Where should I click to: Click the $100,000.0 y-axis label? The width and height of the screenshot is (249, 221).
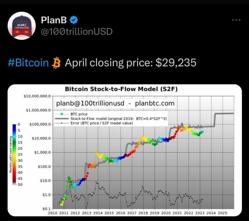coord(40,124)
